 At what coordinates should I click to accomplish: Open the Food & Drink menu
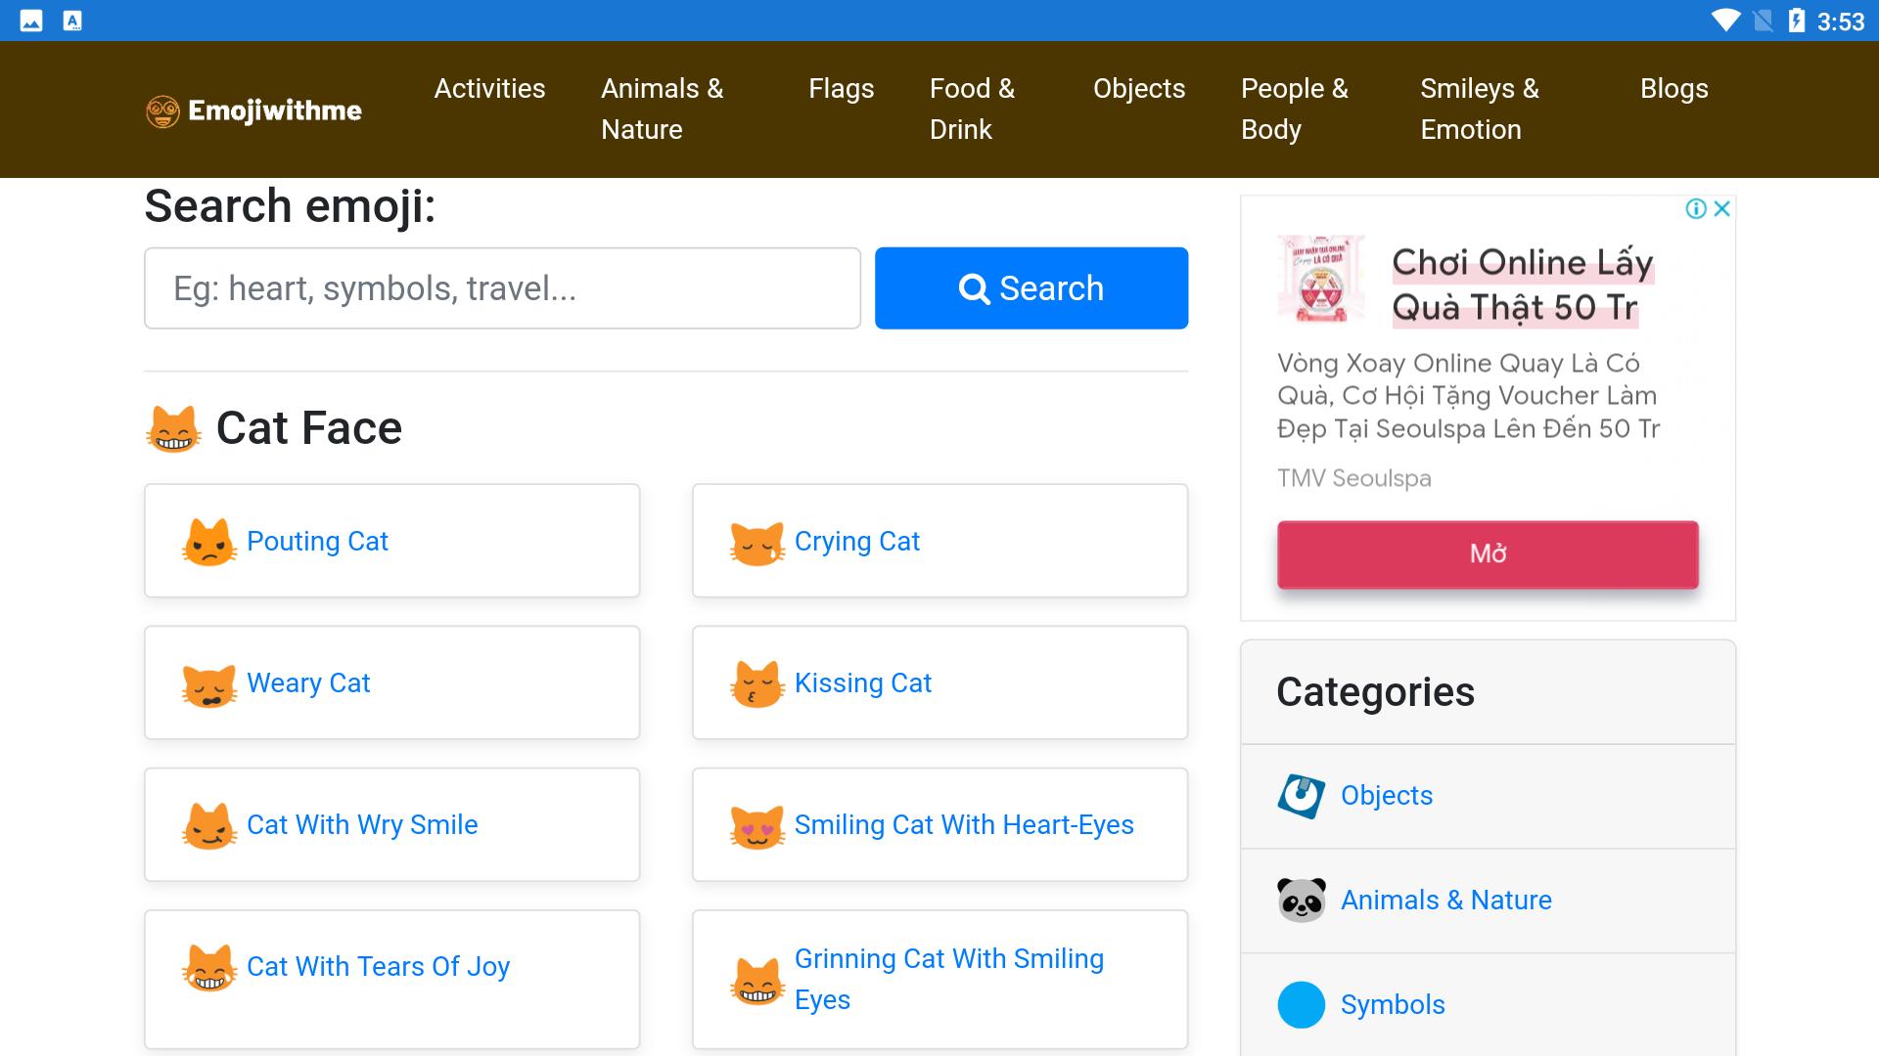973,110
